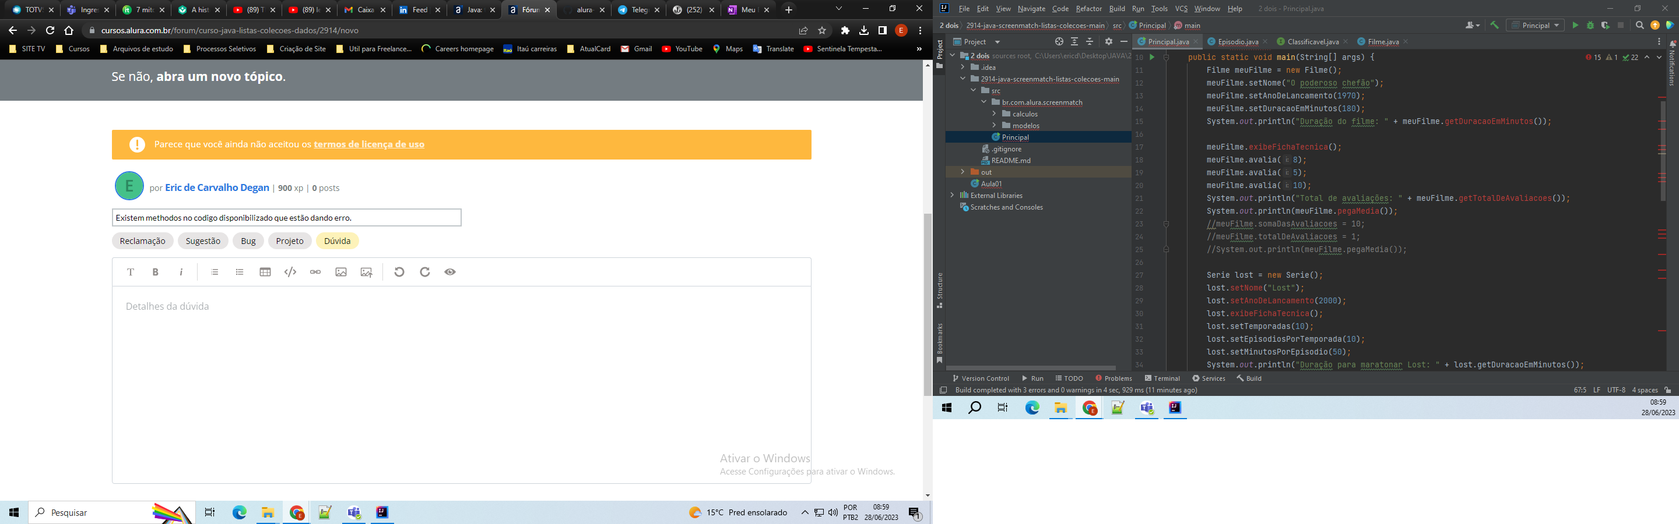The width and height of the screenshot is (1679, 524).
Task: Run main method from gutter arrow
Action: [1152, 57]
